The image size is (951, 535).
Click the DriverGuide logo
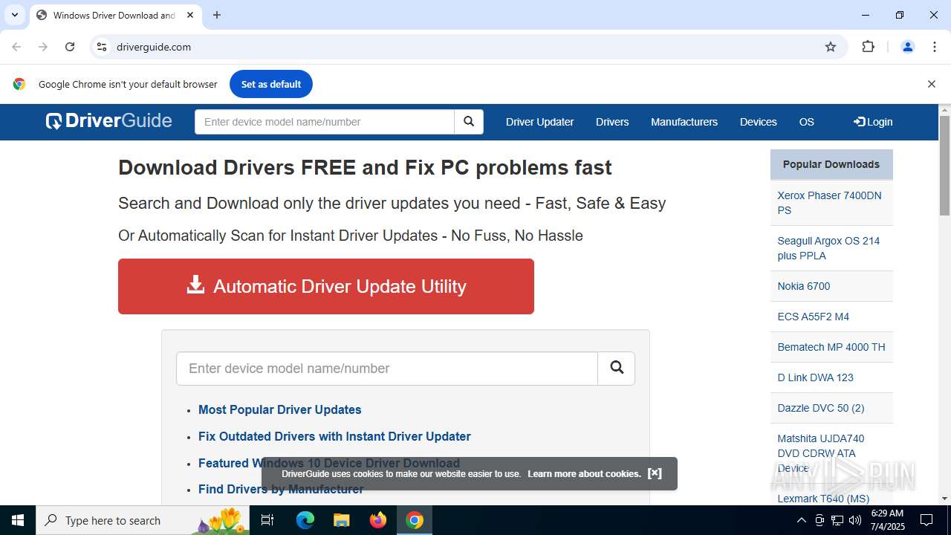tap(108, 121)
